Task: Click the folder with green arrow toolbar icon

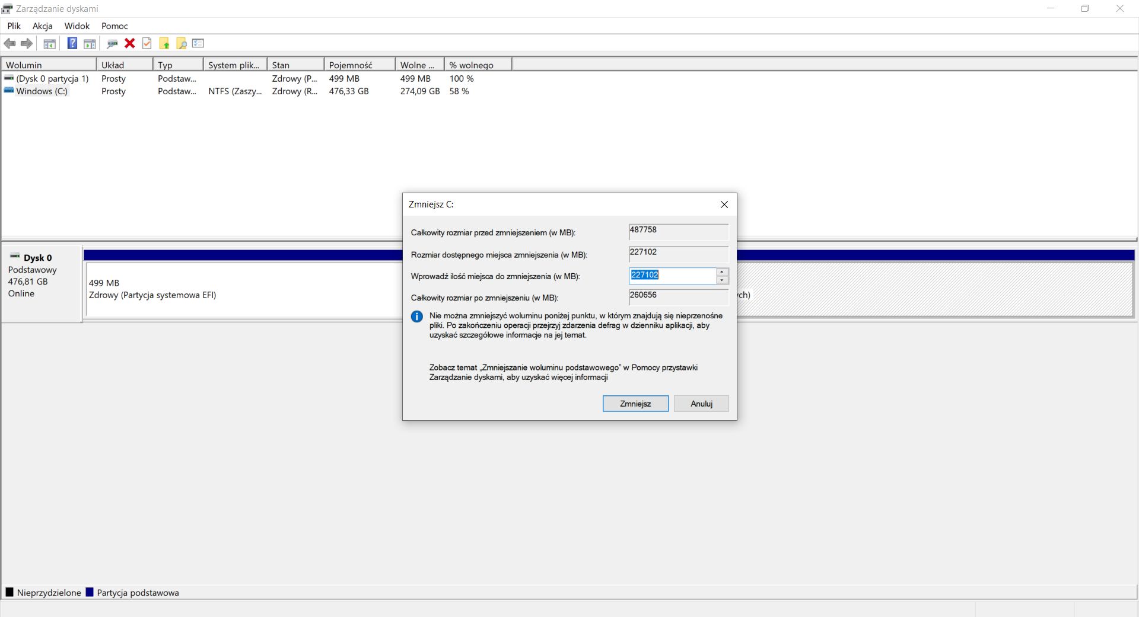Action: click(x=164, y=43)
